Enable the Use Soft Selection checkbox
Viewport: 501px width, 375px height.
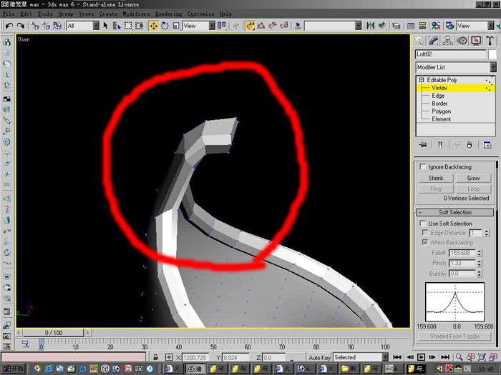pos(423,223)
